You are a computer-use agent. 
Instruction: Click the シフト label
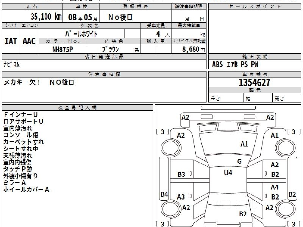point(11,25)
